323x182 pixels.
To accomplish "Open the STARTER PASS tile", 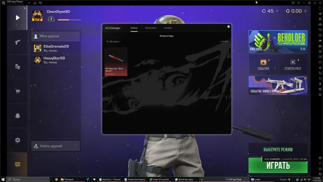I will coord(293,65).
